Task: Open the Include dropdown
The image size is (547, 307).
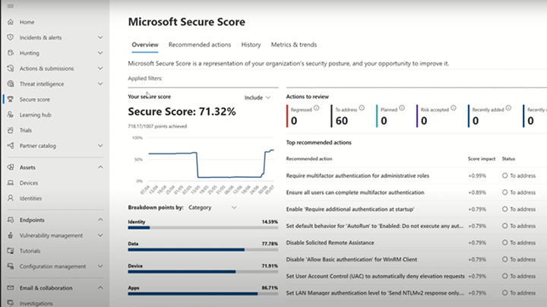Action: tap(258, 97)
